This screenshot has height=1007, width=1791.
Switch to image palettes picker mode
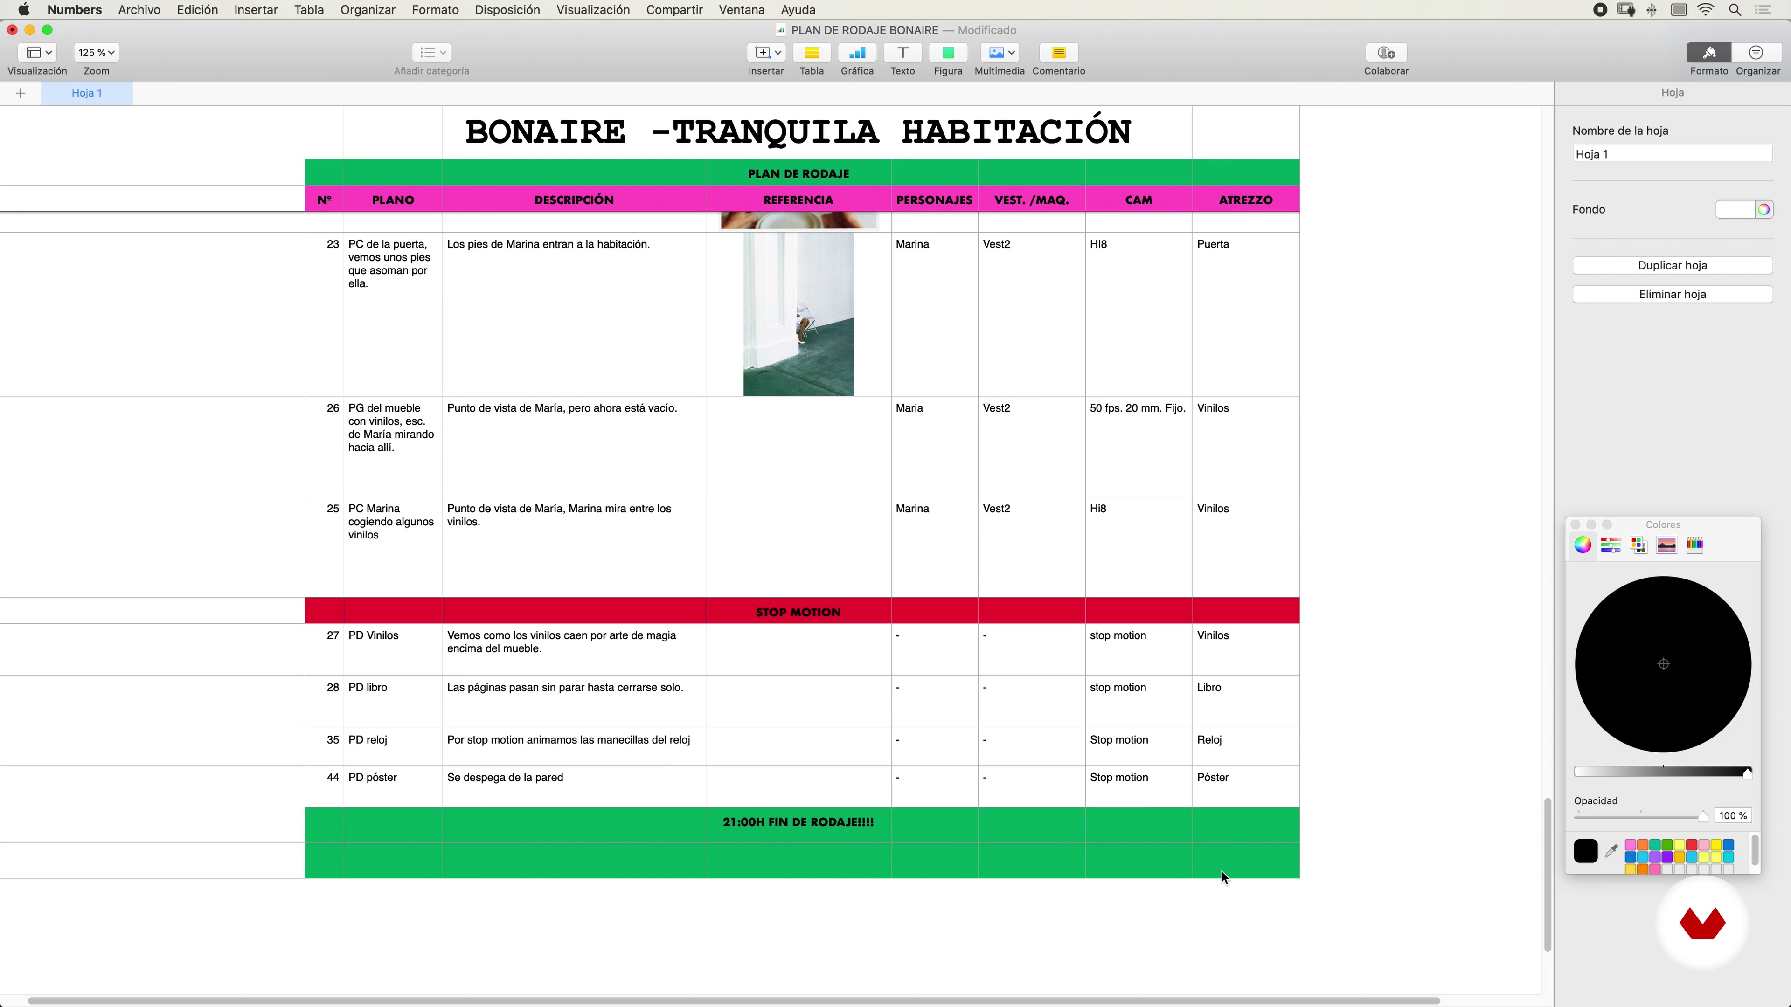click(1666, 545)
